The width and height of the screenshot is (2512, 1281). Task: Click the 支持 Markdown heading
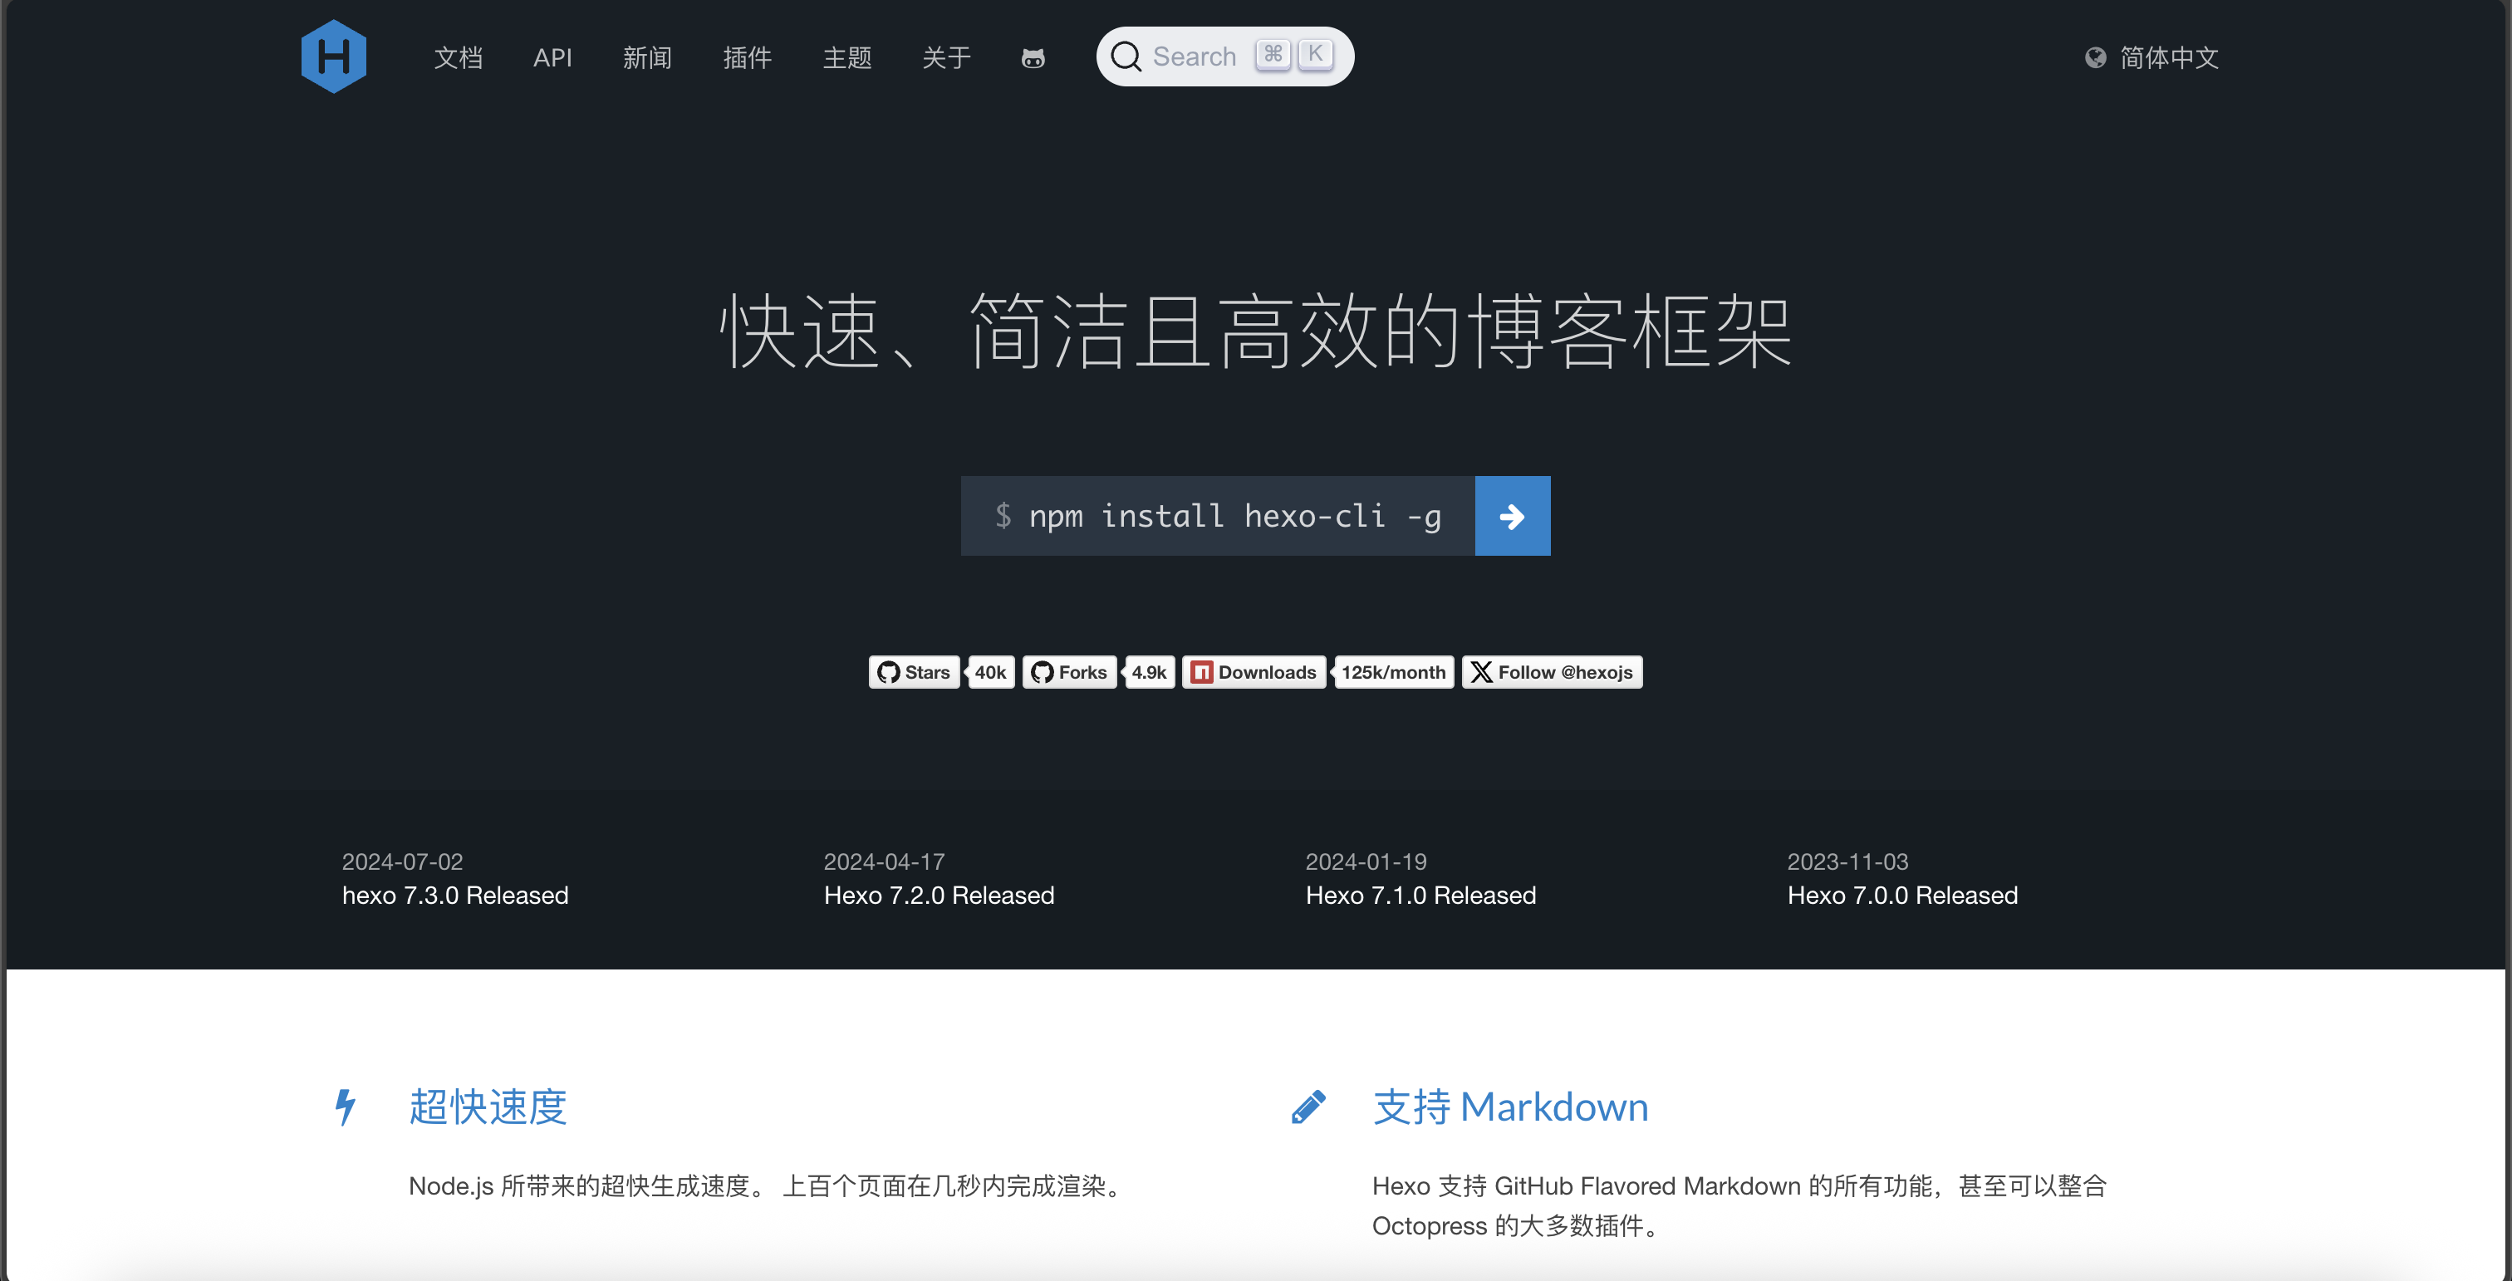click(x=1510, y=1107)
